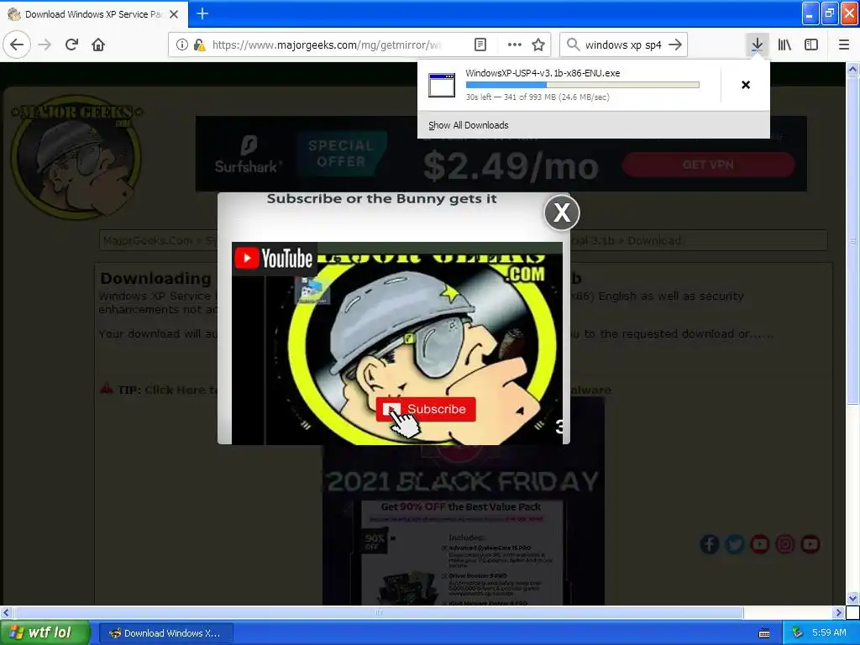Click horizontal scrollbar left arrow

6,612
